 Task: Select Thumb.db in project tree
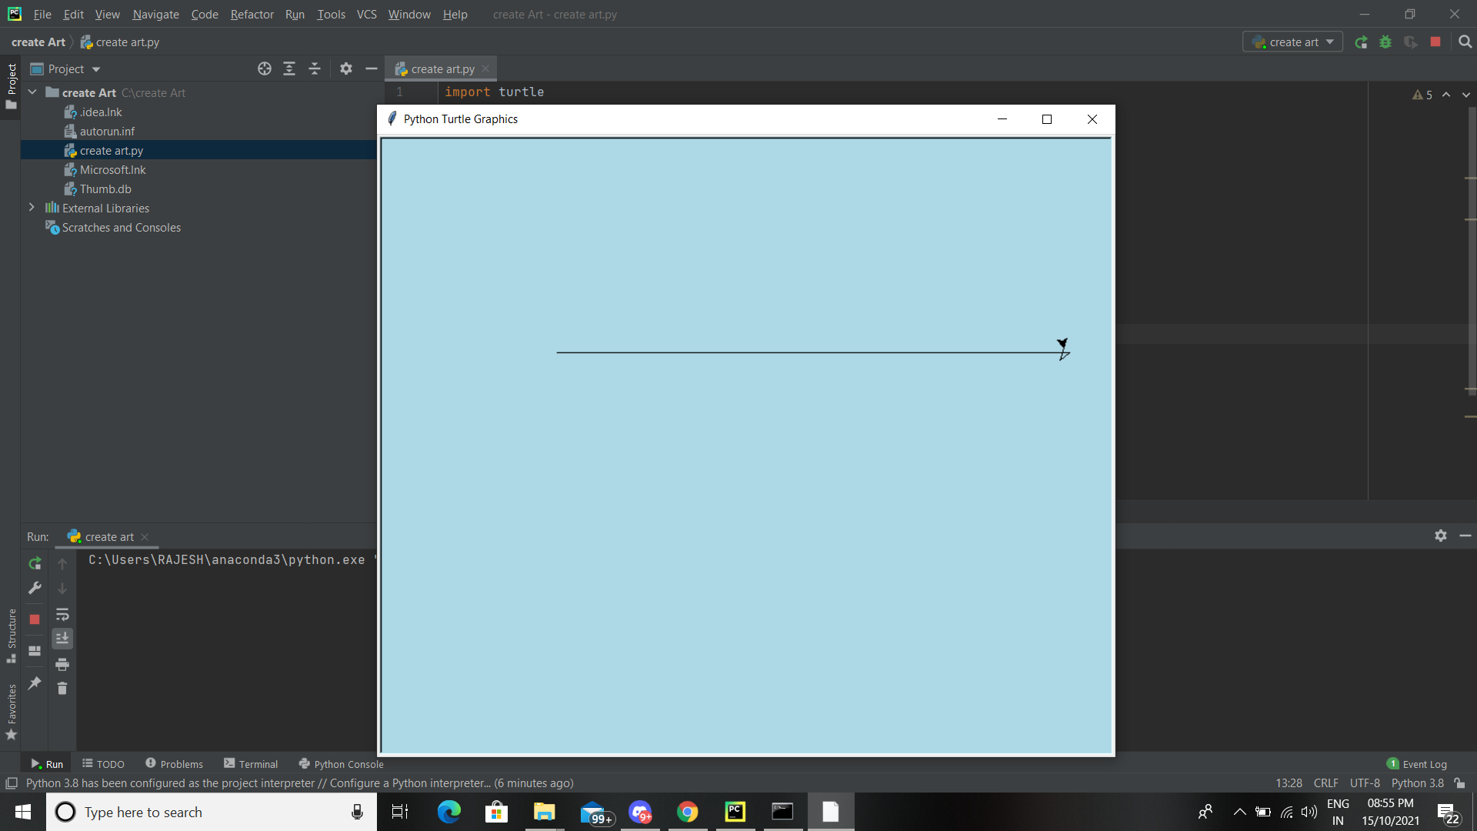(105, 189)
